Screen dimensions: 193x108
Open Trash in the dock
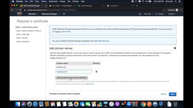(x=175, y=104)
